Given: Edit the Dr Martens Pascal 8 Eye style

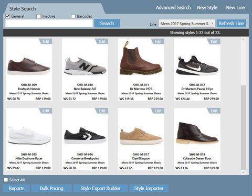Looking at the screenshot, I should (x=214, y=41).
